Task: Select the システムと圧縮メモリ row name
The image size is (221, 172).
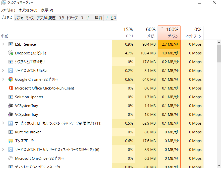Action: [x=30, y=62]
